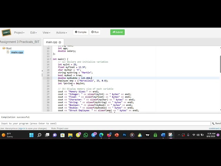Click the Assignment 3 Practicals_BIT project title

20,42
